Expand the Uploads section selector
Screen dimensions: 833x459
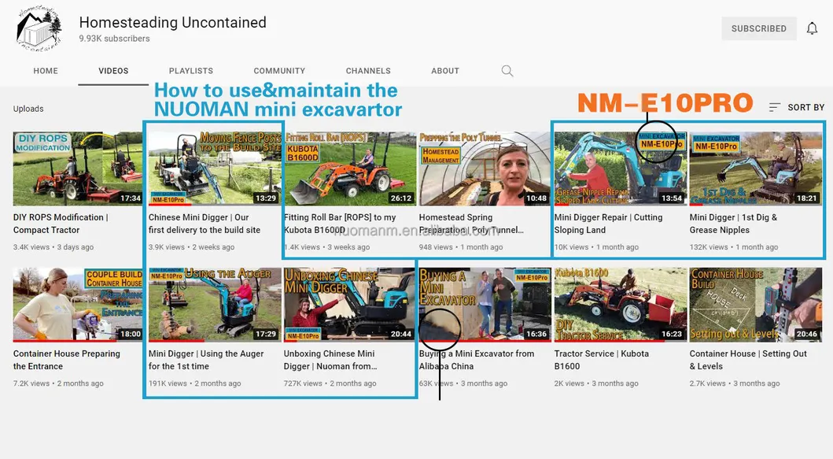(x=28, y=108)
